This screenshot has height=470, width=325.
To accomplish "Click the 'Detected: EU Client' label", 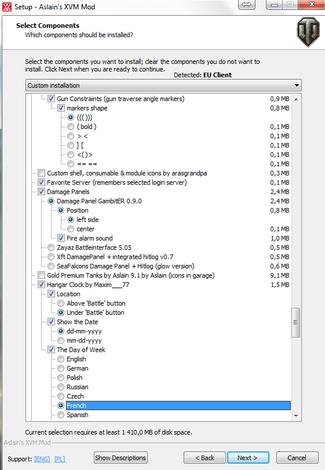I will pyautogui.click(x=203, y=75).
